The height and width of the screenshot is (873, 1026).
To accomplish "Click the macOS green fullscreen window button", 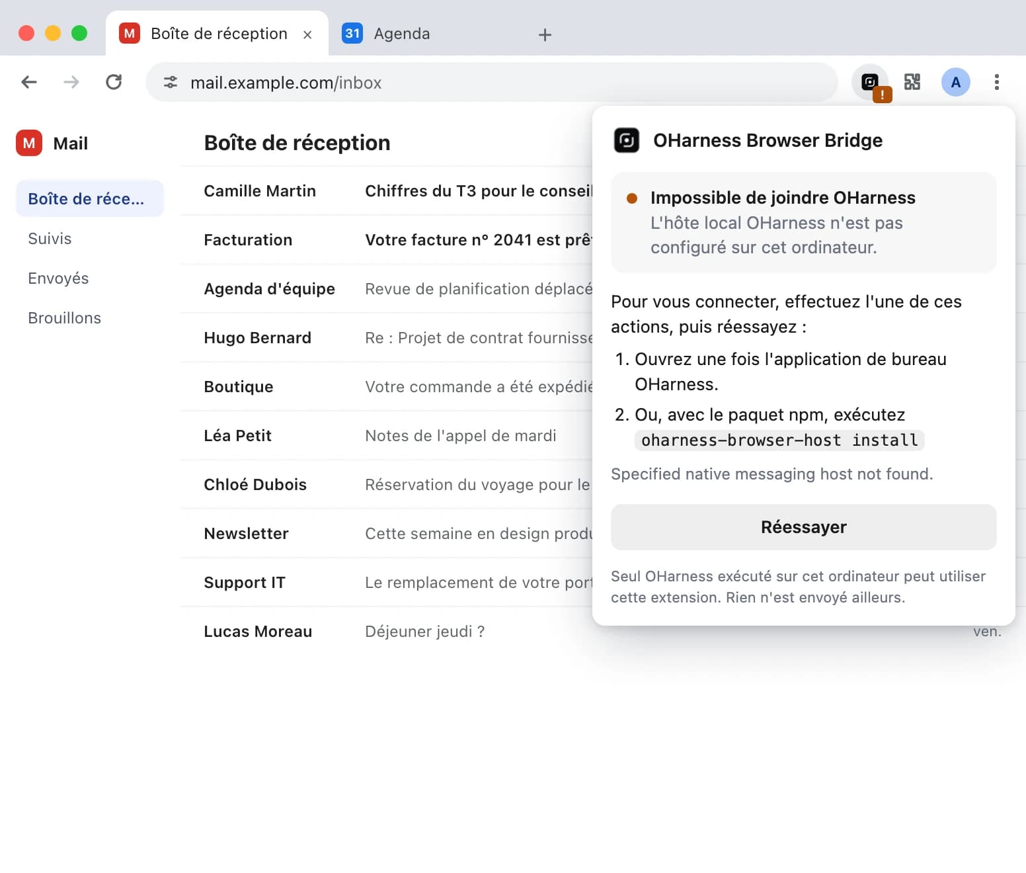I will [x=79, y=33].
